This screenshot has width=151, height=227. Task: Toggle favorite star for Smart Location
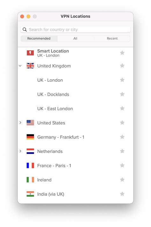(122, 53)
